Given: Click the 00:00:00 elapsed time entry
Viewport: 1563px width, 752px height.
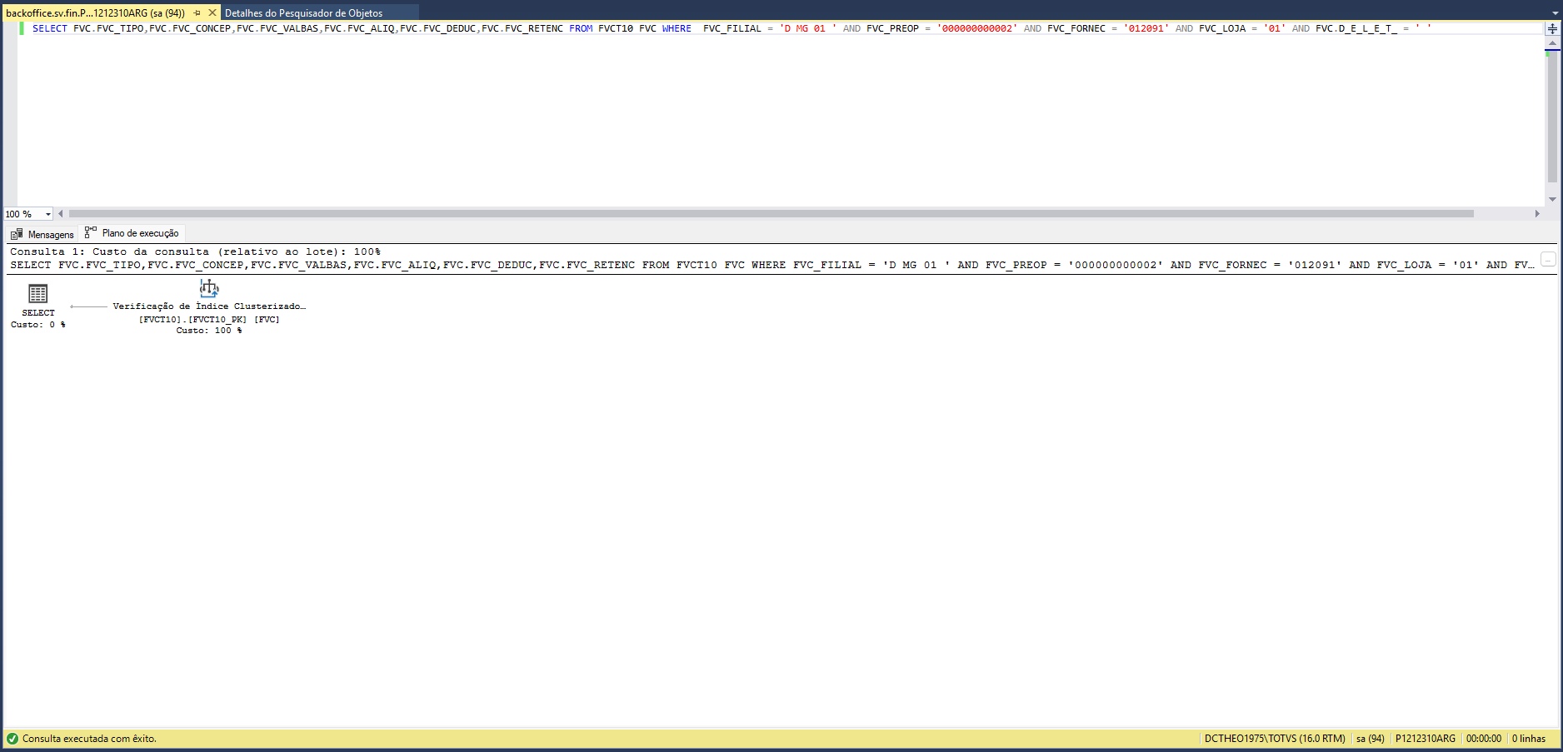Looking at the screenshot, I should (1484, 739).
